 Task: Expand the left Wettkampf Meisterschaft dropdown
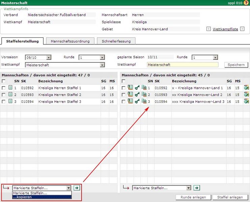[102, 65]
